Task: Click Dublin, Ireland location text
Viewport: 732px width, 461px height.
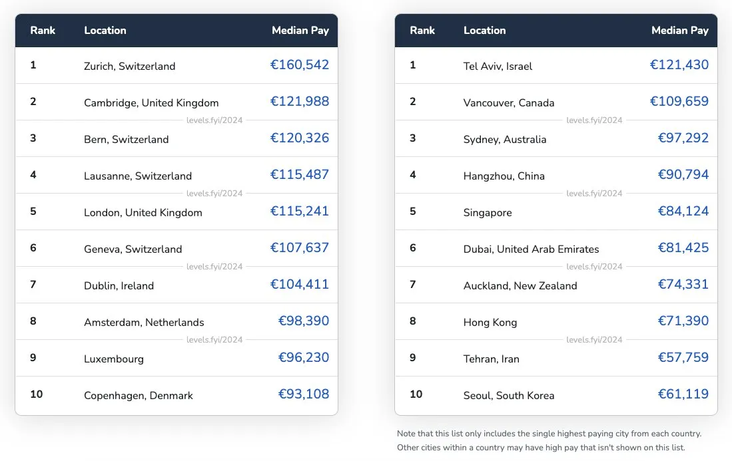Action: click(119, 286)
